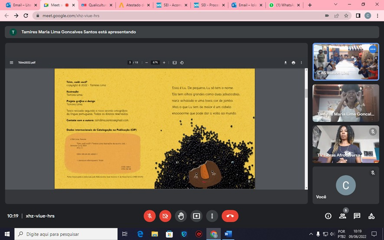Unmute the microphone in the Meet call
Viewport: 384px width, 240px height.
(x=150, y=216)
